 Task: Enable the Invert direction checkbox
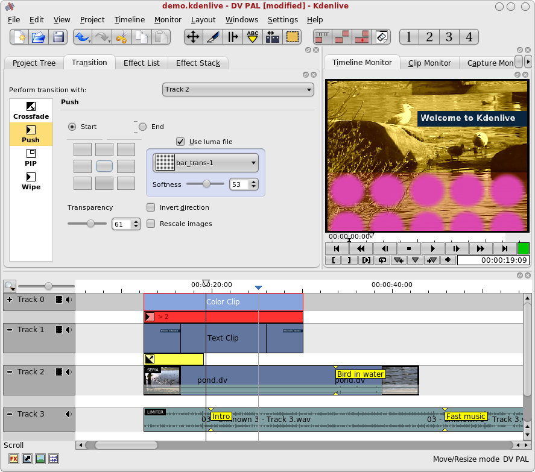(x=151, y=207)
